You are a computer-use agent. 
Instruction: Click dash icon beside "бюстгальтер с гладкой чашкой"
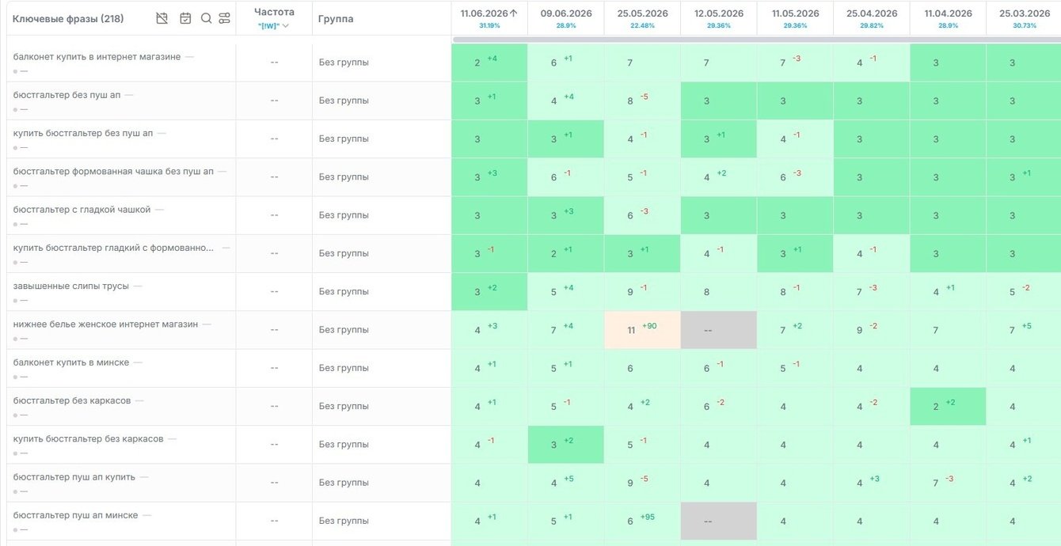159,210
